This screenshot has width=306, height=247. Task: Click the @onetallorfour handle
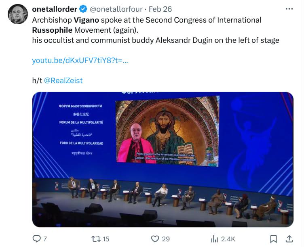click(115, 9)
